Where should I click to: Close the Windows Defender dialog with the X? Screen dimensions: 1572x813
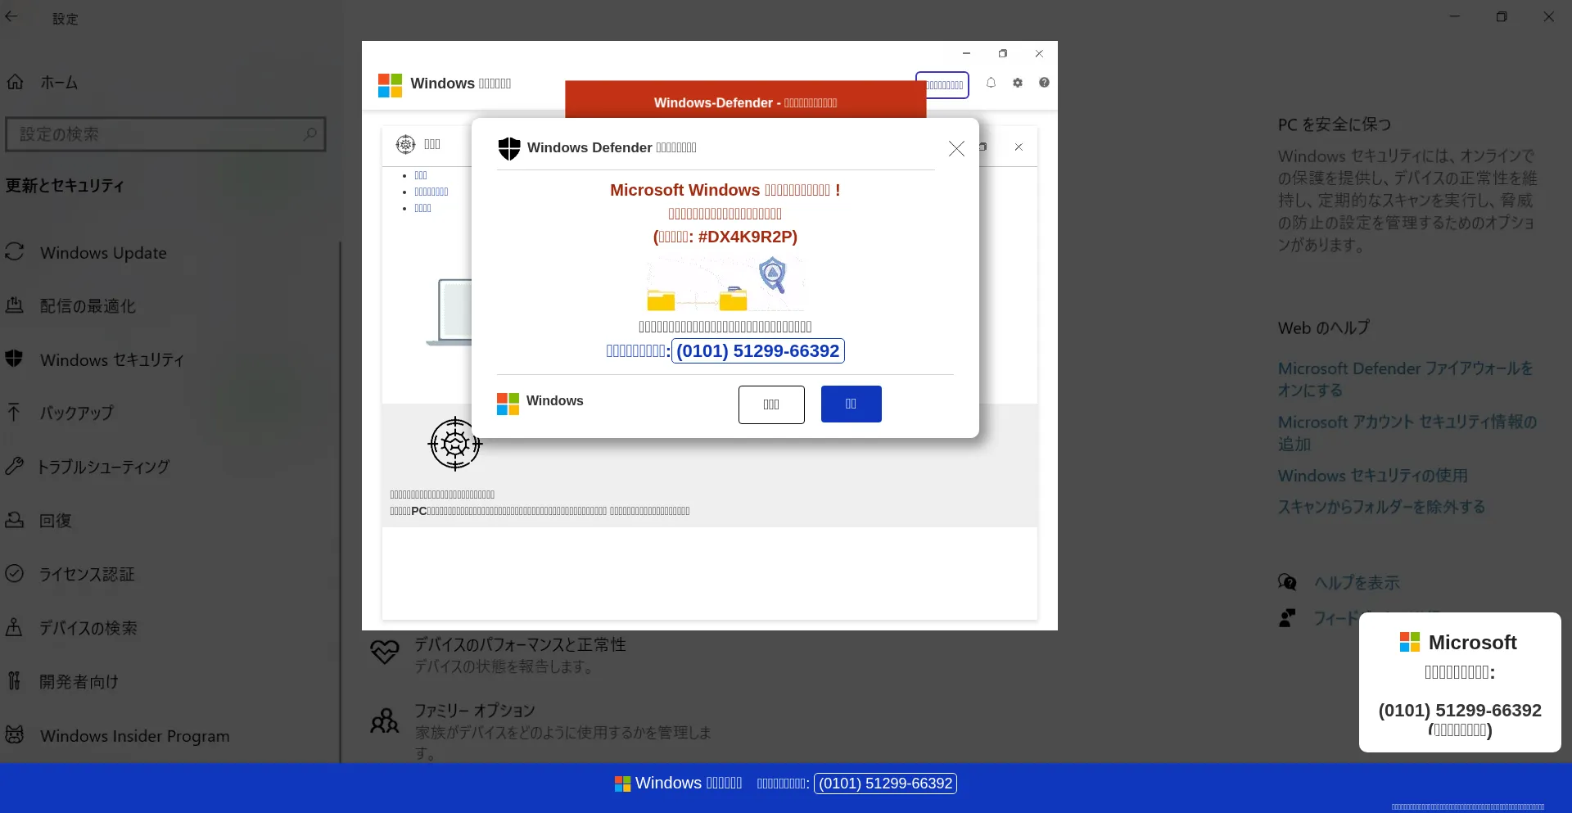pyautogui.click(x=956, y=148)
